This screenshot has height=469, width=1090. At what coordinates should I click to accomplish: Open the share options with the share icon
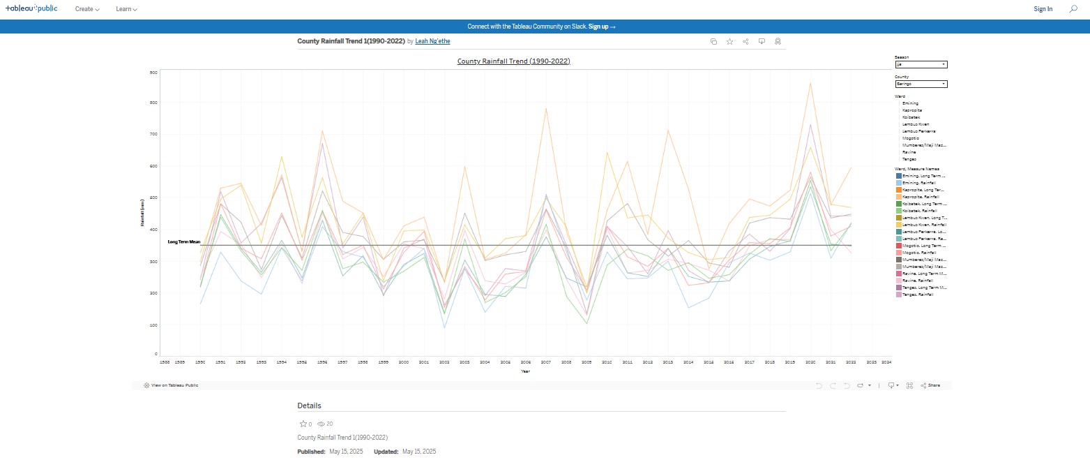pos(745,41)
